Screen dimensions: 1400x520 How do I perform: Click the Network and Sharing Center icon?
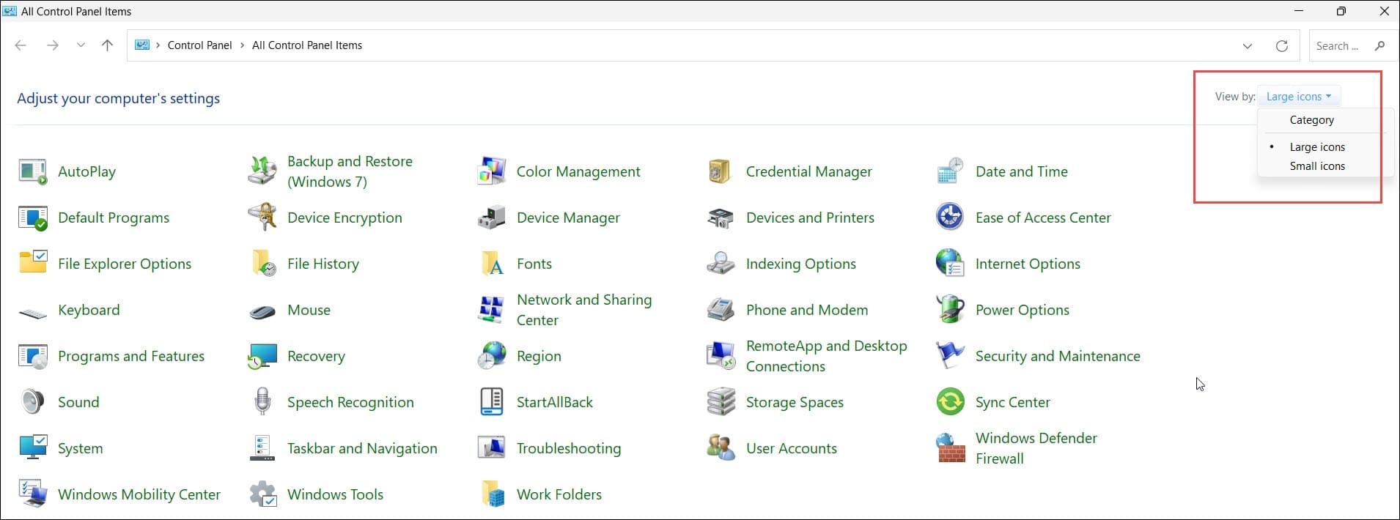(x=492, y=310)
